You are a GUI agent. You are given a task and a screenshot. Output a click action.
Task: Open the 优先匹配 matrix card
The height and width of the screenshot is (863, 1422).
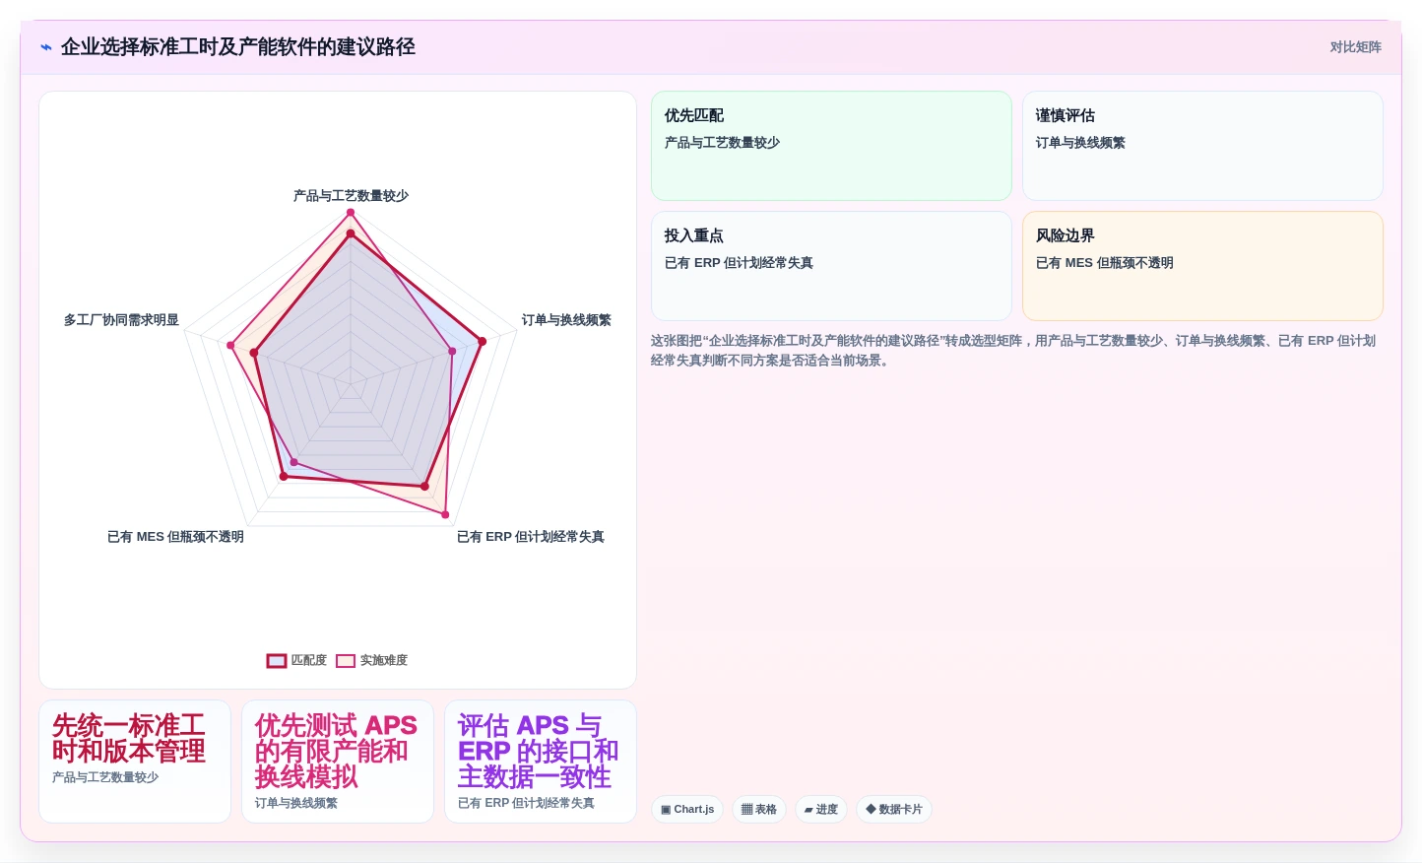pos(831,146)
